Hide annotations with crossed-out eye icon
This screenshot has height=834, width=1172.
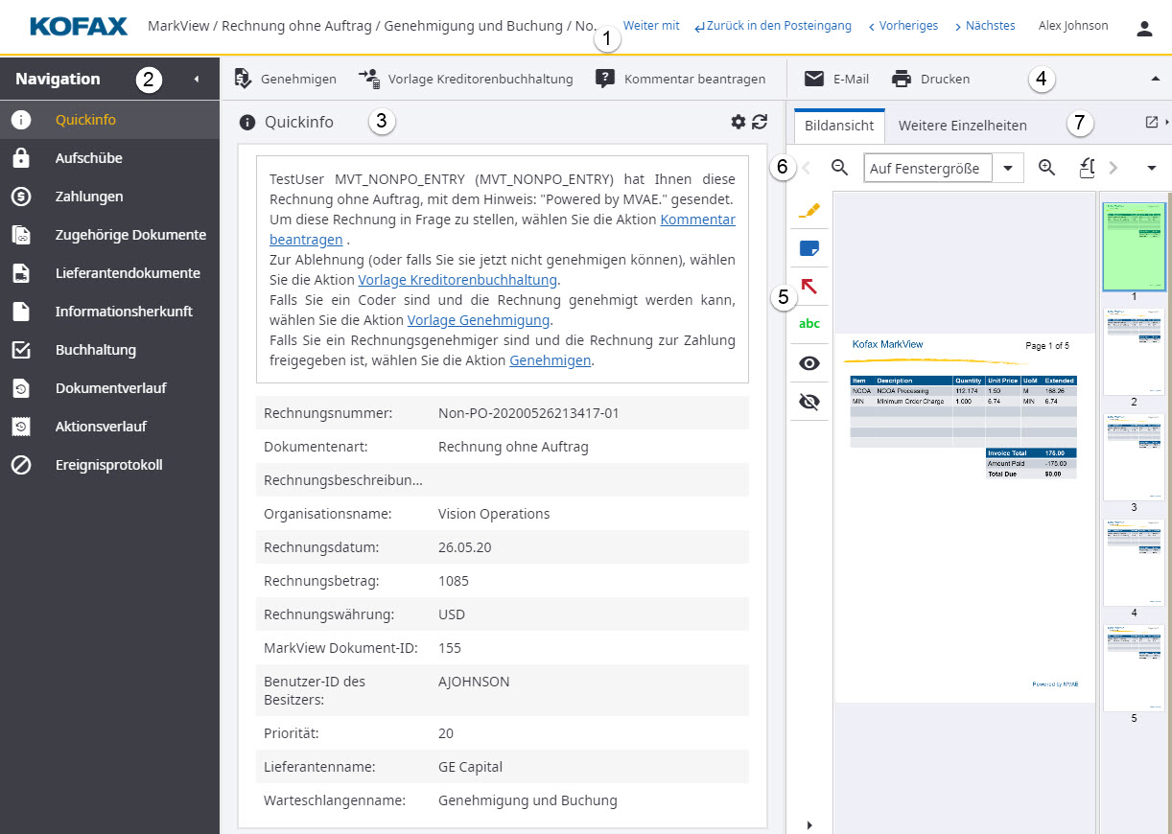click(809, 402)
